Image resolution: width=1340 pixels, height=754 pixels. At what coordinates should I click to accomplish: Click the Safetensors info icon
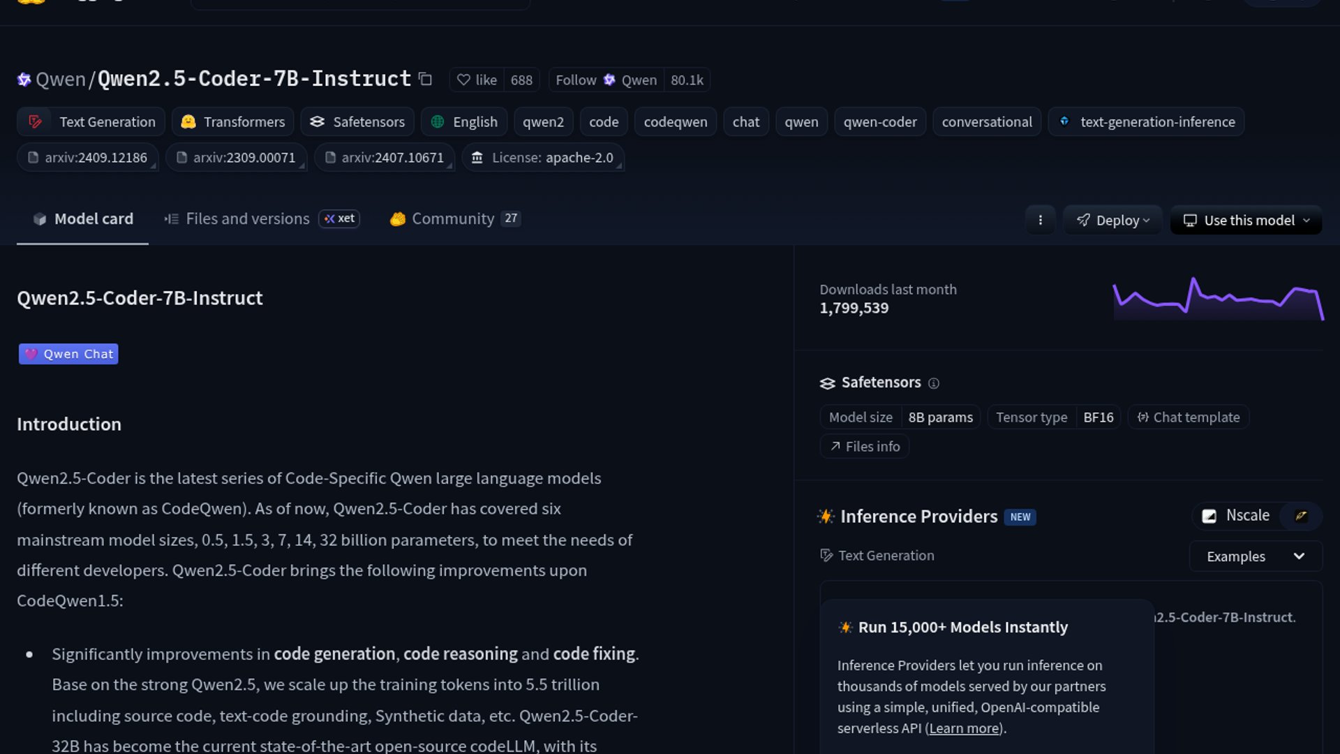(x=934, y=383)
